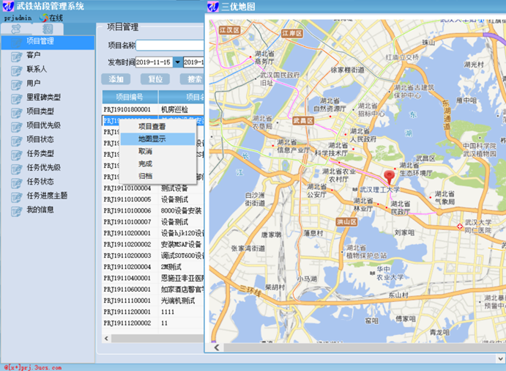Click the 光端机测试 project name cell
The width and height of the screenshot is (506, 371).
pyautogui.click(x=178, y=301)
